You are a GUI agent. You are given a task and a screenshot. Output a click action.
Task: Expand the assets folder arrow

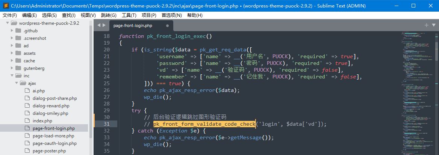pos(12,53)
